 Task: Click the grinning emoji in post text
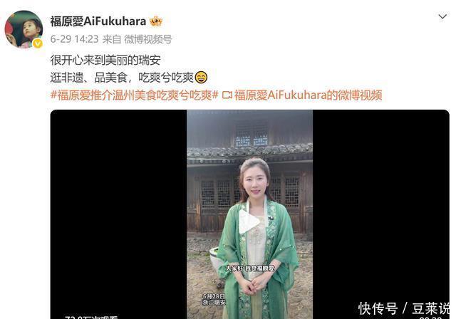coord(201,78)
